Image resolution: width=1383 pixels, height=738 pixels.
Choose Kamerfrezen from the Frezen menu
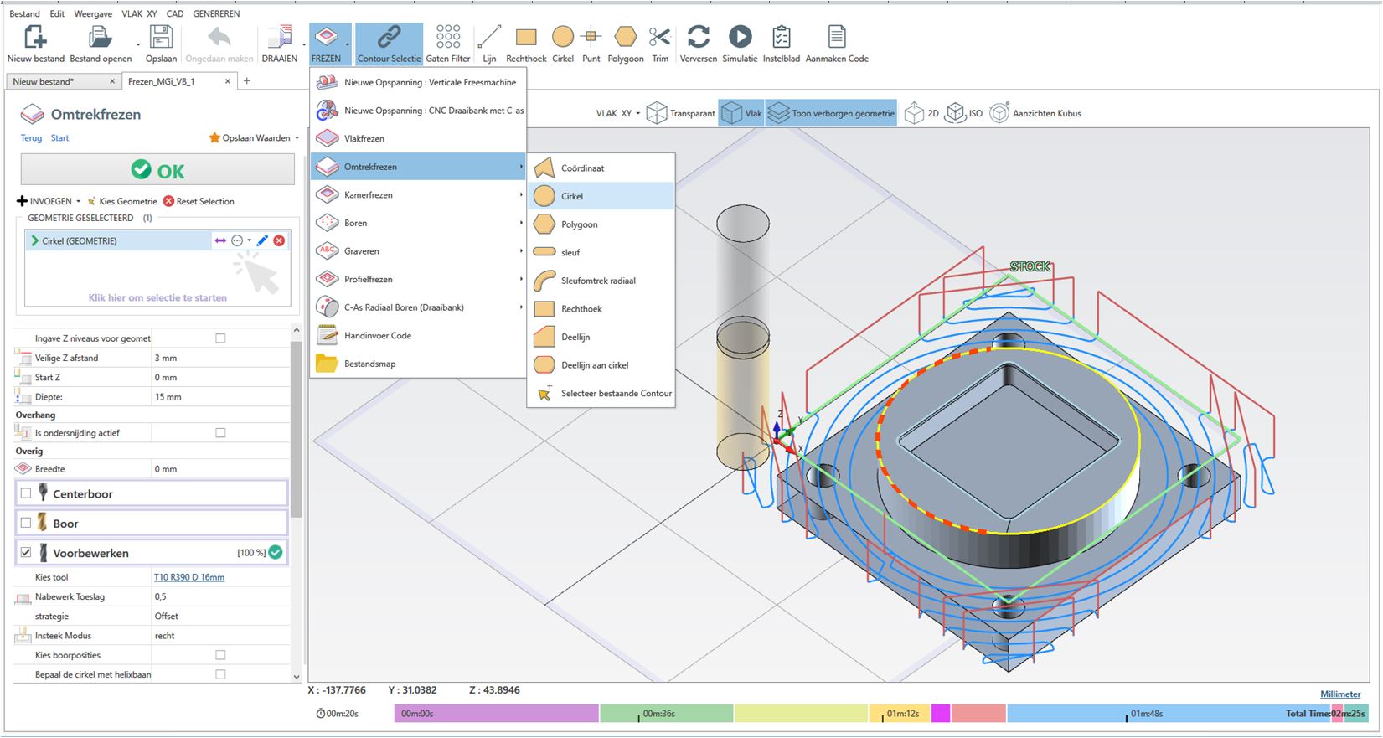(369, 195)
